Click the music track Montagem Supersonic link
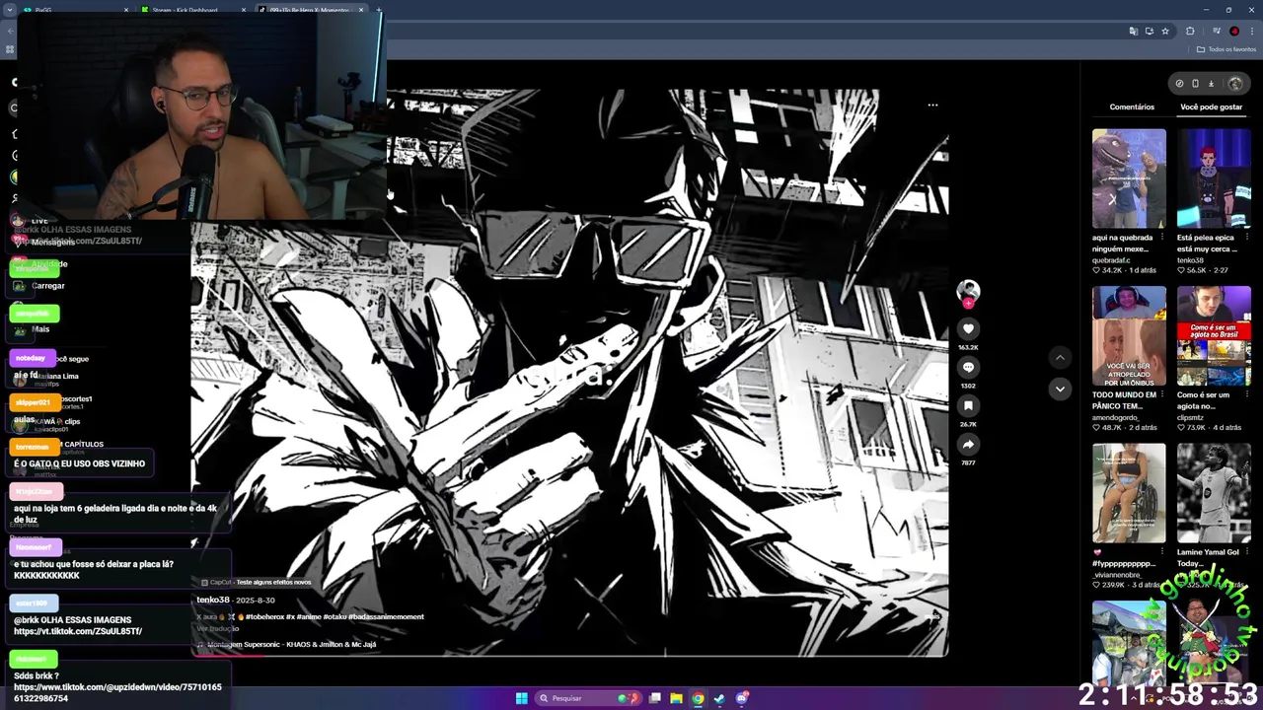This screenshot has width=1263, height=710. [287, 645]
